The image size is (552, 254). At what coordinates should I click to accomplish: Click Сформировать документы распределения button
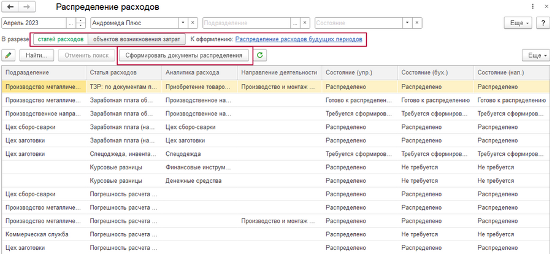coord(184,55)
